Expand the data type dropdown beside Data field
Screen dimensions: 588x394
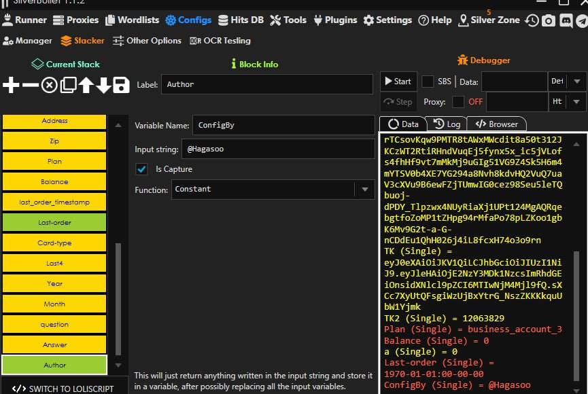click(x=576, y=82)
